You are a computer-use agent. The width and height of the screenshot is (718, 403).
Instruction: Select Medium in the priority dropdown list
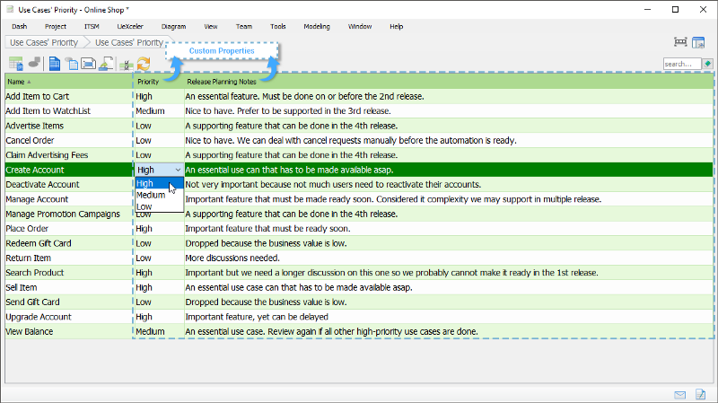coord(151,195)
